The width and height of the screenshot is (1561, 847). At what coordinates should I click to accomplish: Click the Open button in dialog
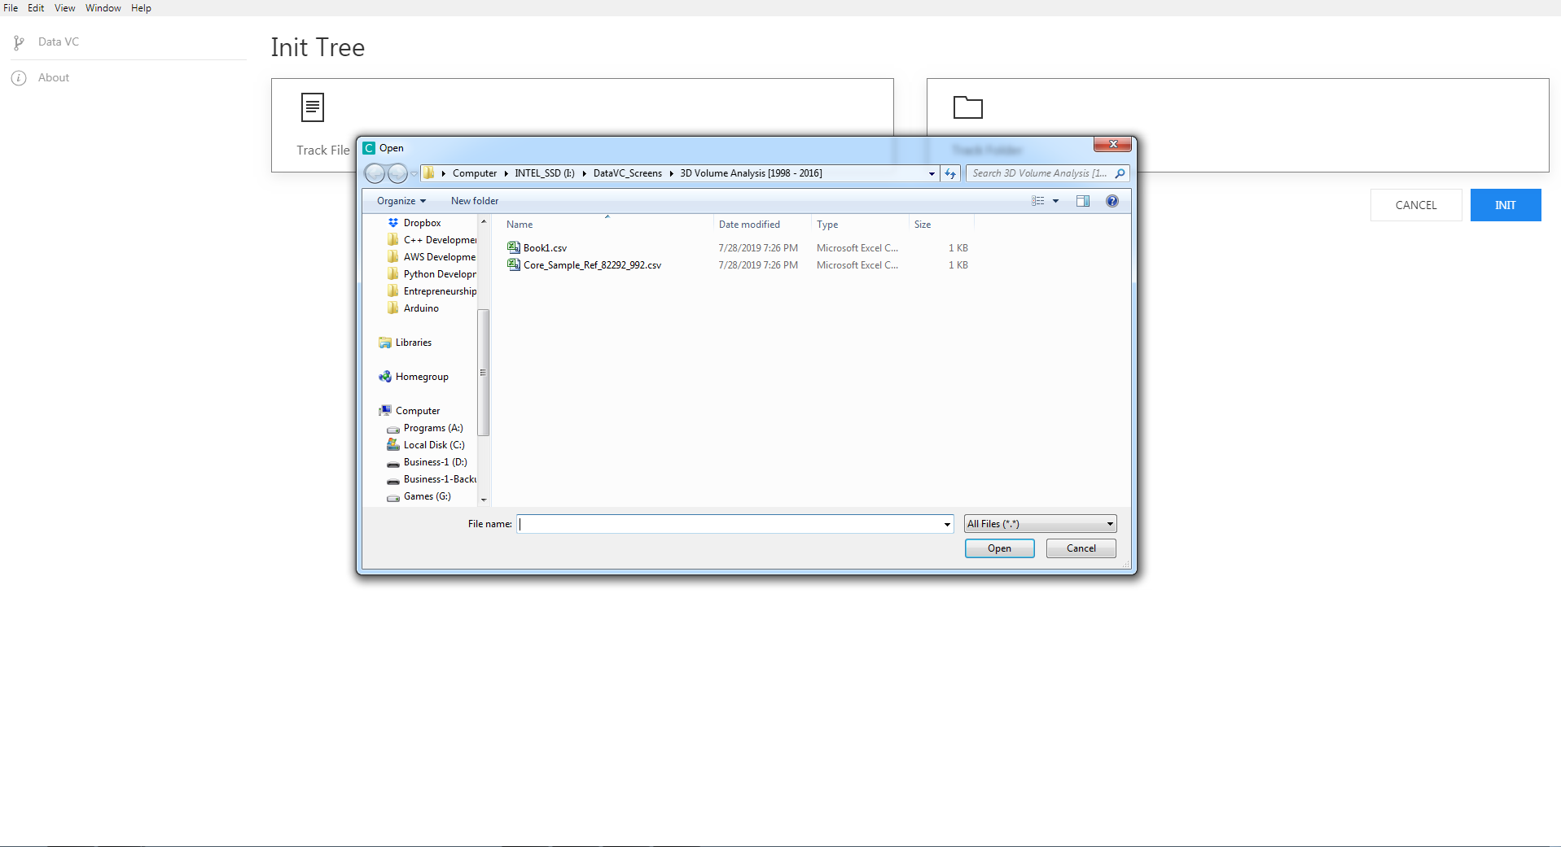pyautogui.click(x=1000, y=548)
